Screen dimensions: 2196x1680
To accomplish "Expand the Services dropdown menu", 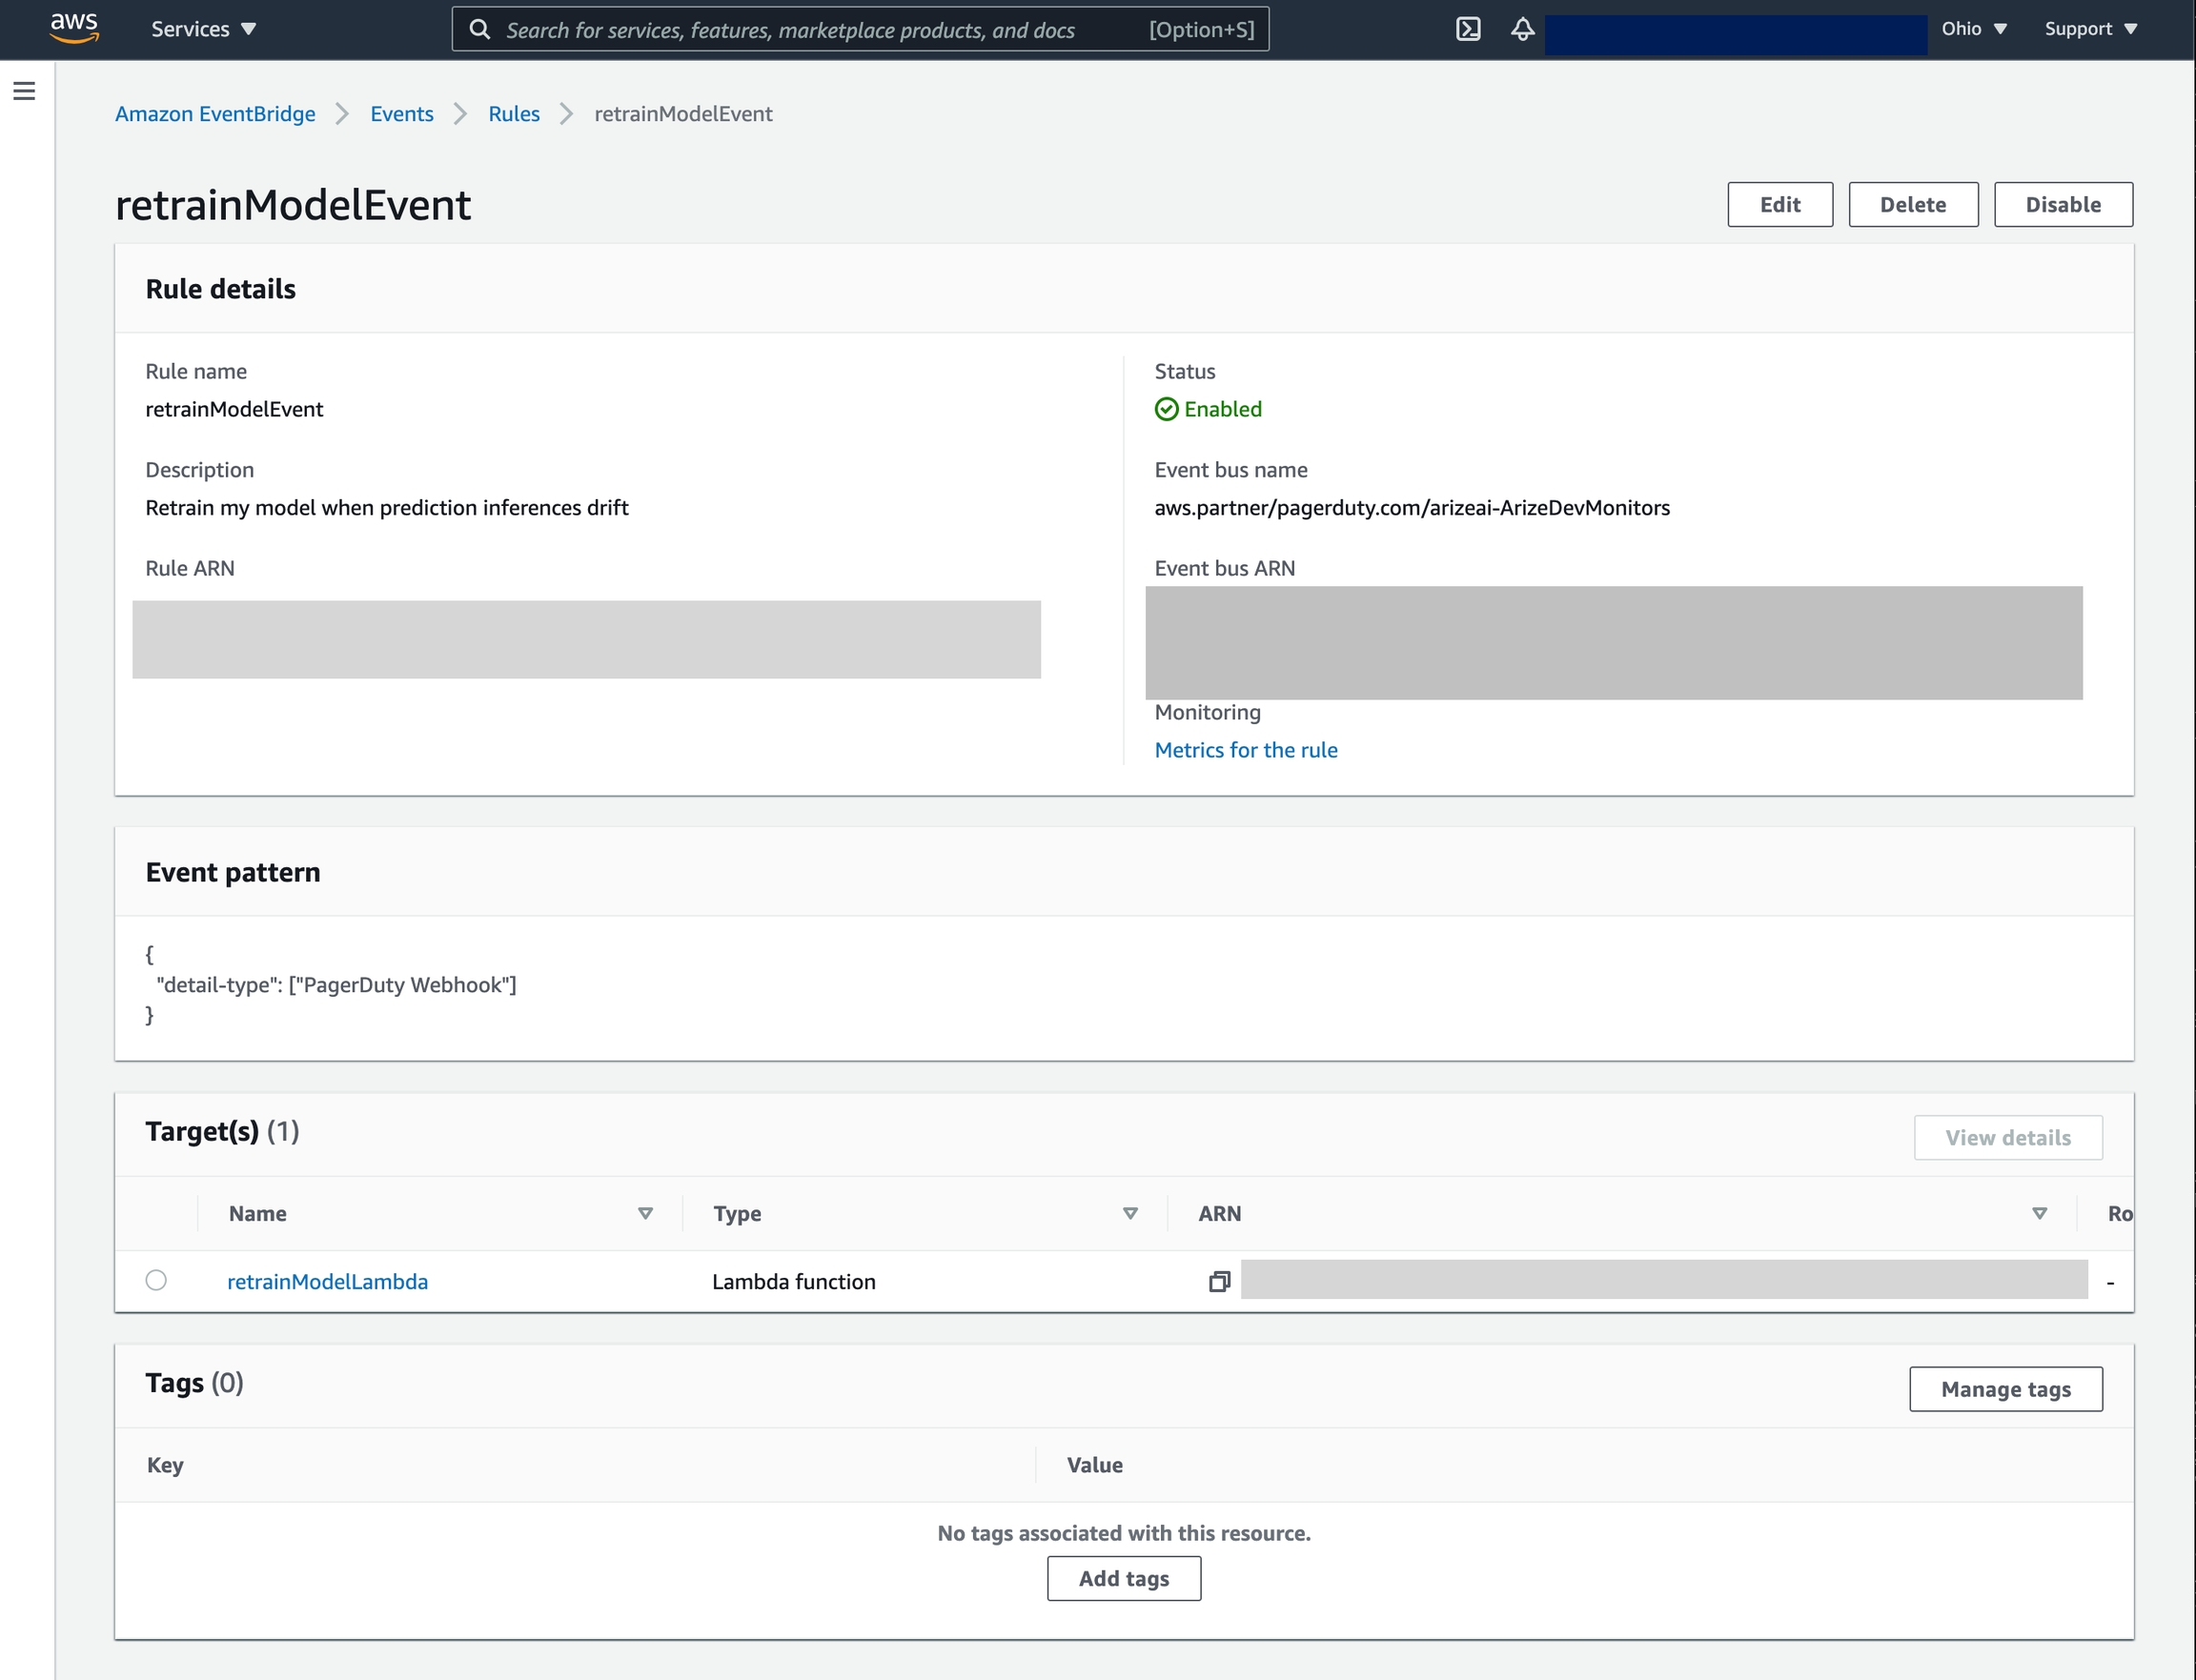I will pyautogui.click(x=204, y=29).
